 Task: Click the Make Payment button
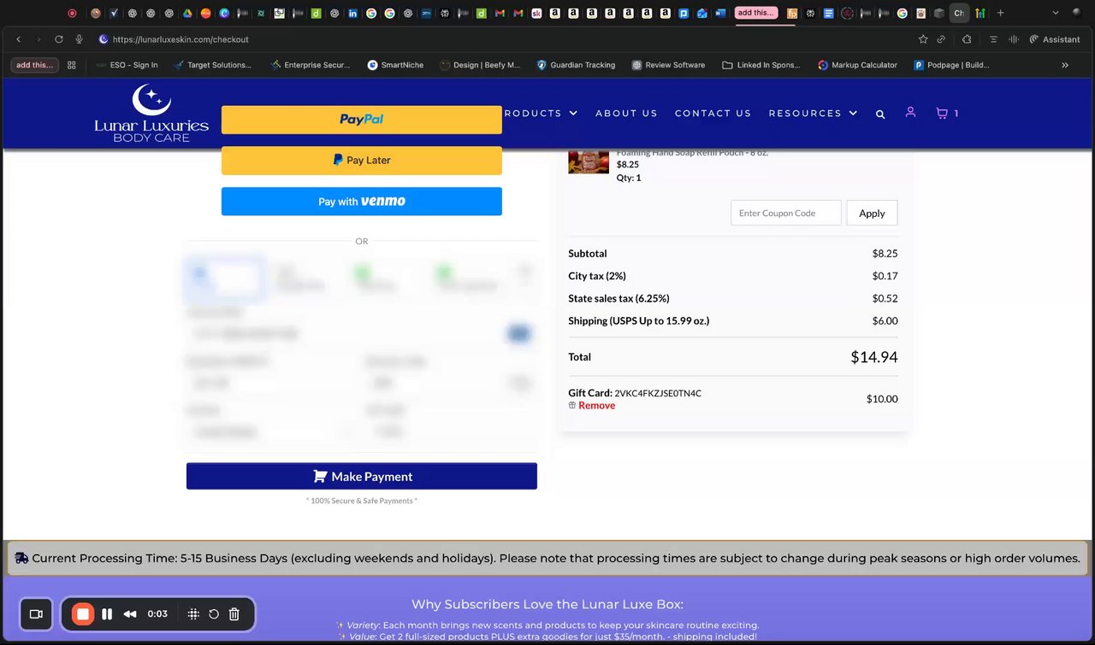pyautogui.click(x=362, y=477)
